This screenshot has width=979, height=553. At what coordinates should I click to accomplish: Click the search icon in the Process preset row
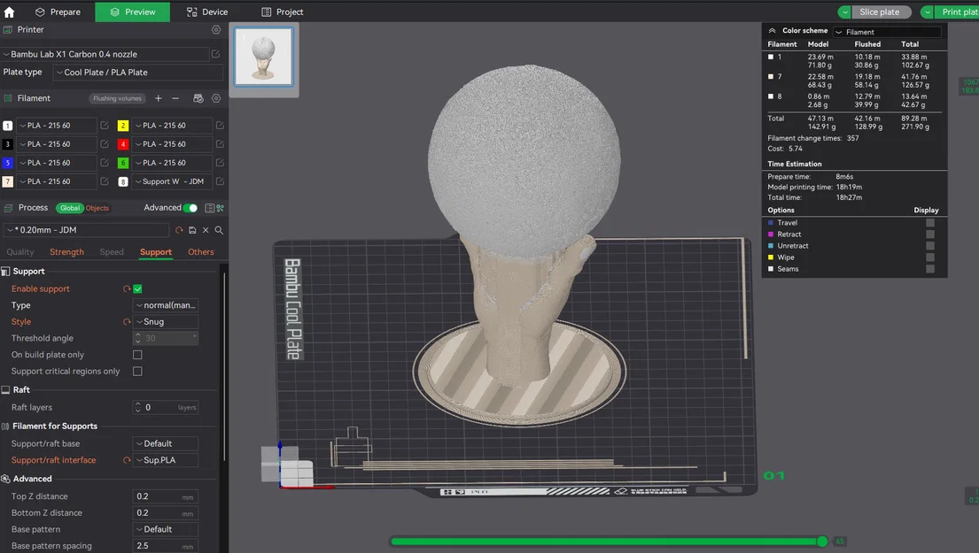tap(219, 230)
